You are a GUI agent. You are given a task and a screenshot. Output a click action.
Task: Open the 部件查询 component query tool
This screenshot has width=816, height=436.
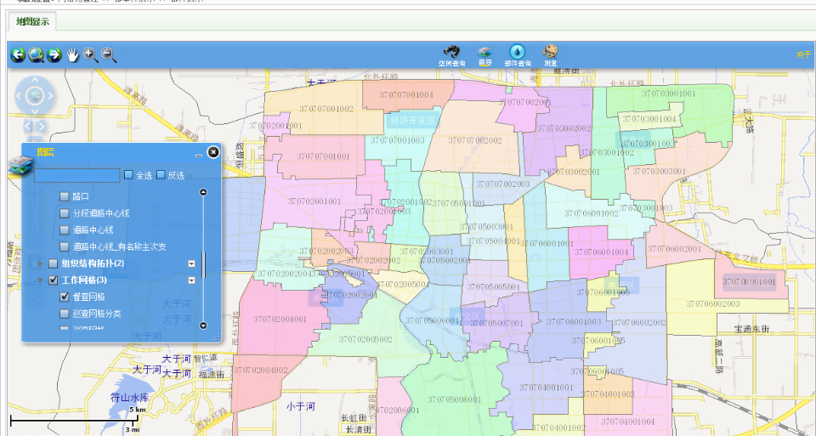point(518,56)
